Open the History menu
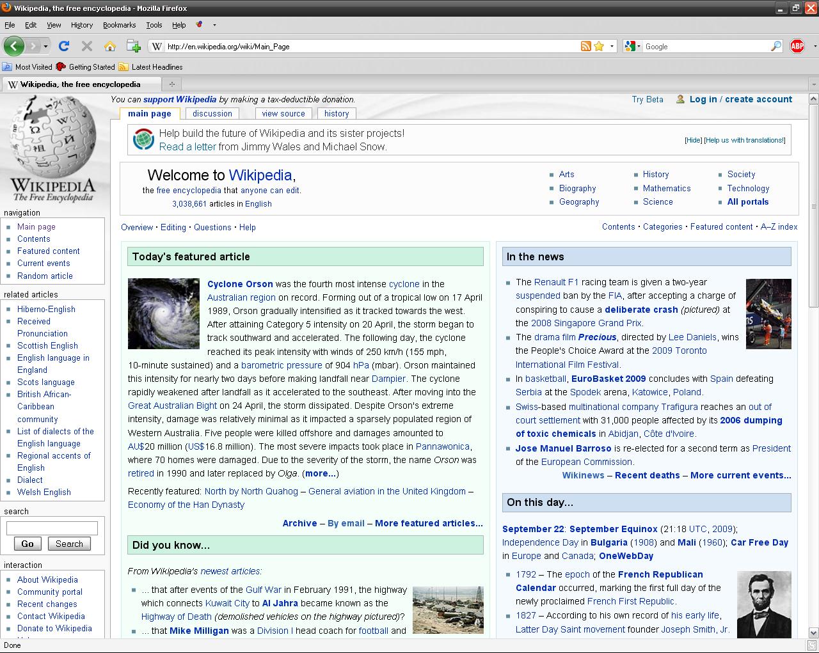819x653 pixels. pyautogui.click(x=82, y=25)
